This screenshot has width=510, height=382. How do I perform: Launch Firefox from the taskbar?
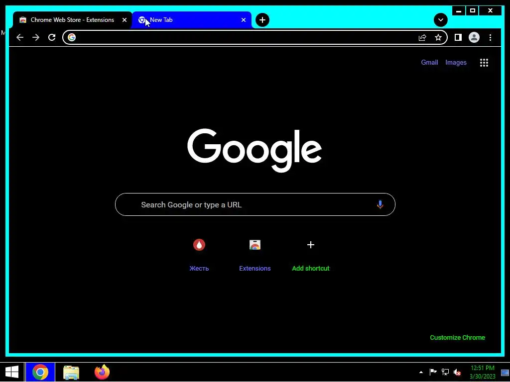coord(102,372)
